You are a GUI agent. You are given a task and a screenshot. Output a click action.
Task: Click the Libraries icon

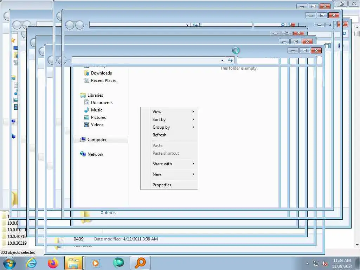pos(83,95)
